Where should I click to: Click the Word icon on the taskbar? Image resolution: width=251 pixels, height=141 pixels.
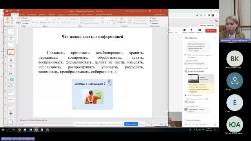[x=31, y=130]
